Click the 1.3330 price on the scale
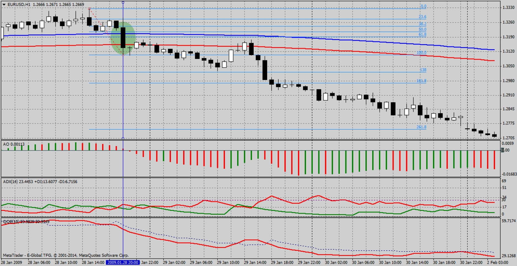 (508, 7)
